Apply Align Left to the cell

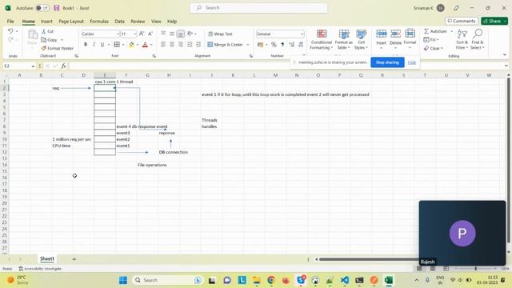(x=163, y=45)
